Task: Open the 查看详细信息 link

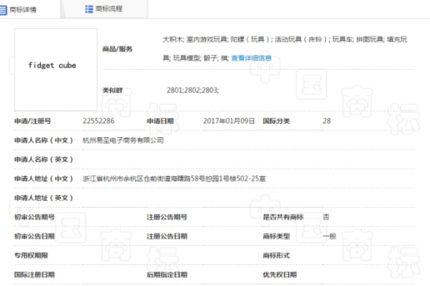Action: point(251,58)
